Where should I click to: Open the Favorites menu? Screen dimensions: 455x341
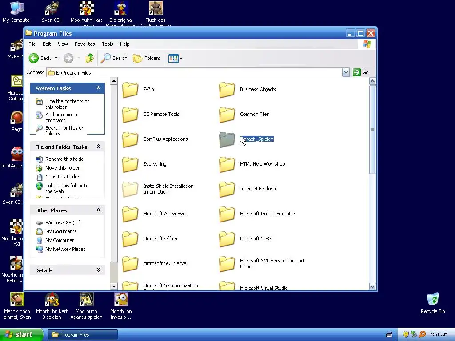(85, 44)
